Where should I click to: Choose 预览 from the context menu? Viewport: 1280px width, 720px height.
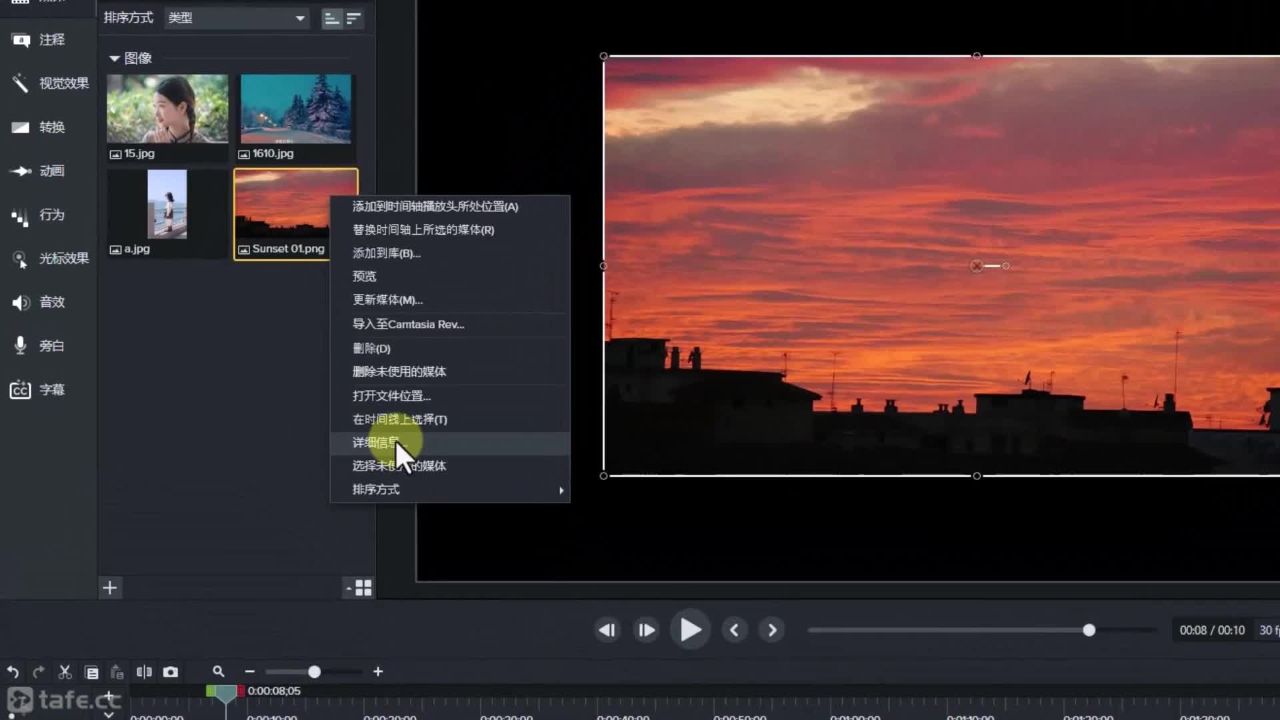coord(450,276)
